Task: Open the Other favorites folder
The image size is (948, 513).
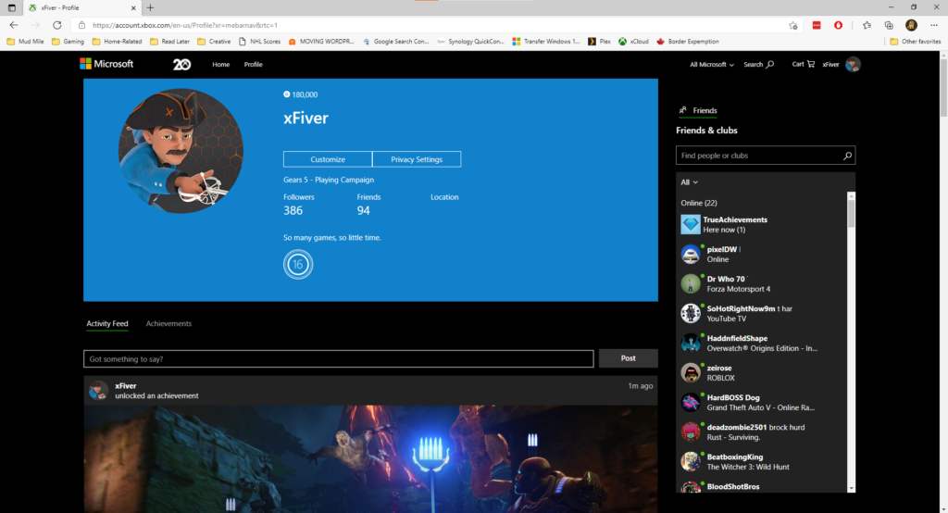Action: pyautogui.click(x=915, y=42)
